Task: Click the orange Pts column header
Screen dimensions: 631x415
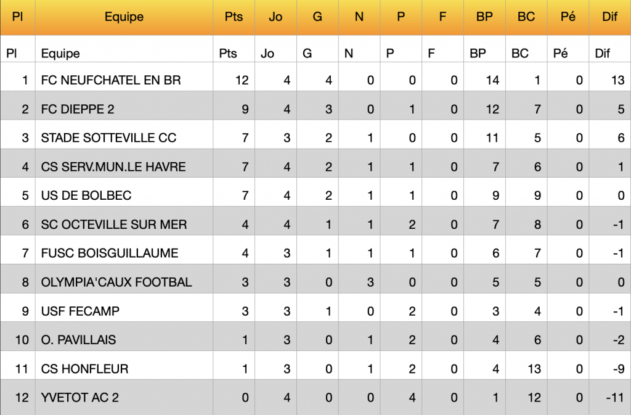Action: [x=234, y=17]
